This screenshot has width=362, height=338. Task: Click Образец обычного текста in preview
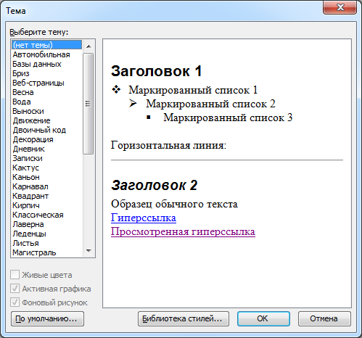pos(174,204)
